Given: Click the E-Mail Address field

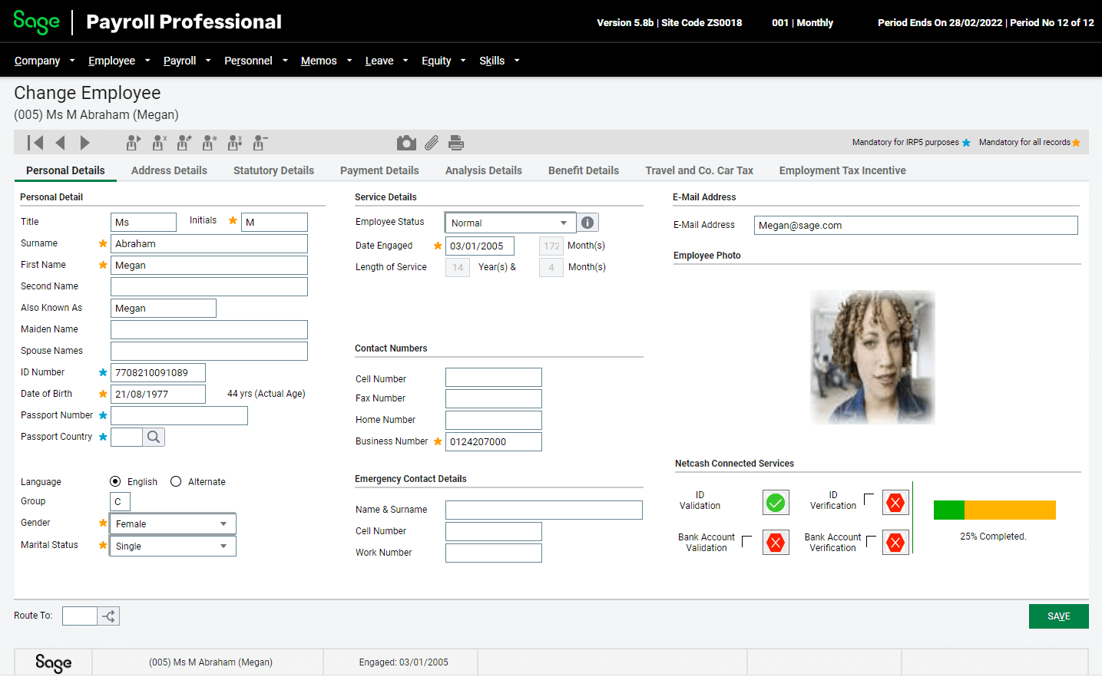Looking at the screenshot, I should (x=915, y=225).
